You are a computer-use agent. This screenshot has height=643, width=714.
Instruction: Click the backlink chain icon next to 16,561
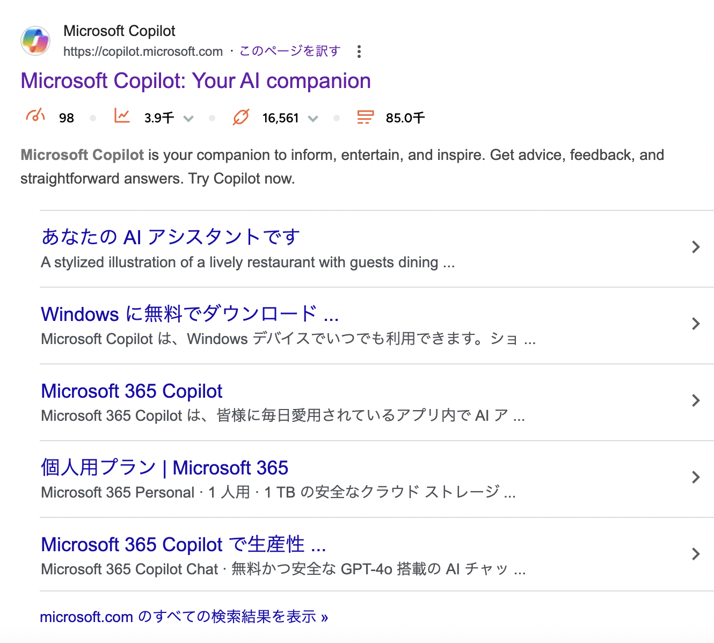click(241, 116)
